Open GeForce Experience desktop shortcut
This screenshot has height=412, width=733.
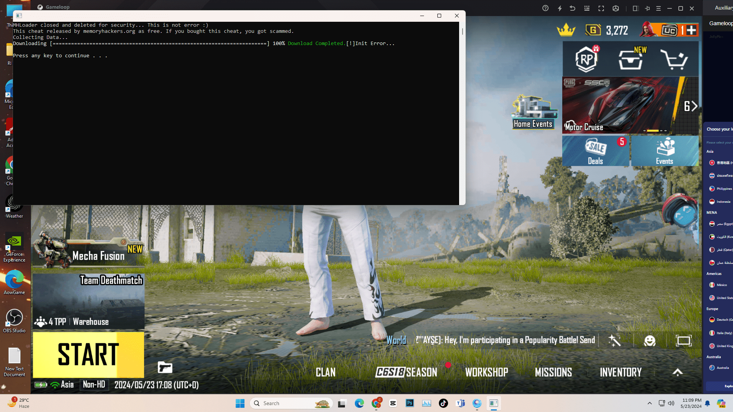[15, 248]
